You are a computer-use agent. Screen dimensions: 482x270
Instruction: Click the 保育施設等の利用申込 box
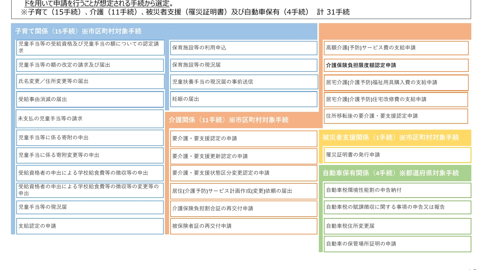pos(244,48)
